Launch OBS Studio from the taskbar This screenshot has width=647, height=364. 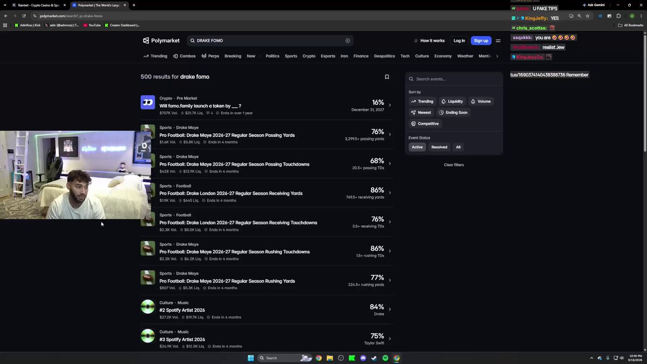(x=341, y=358)
